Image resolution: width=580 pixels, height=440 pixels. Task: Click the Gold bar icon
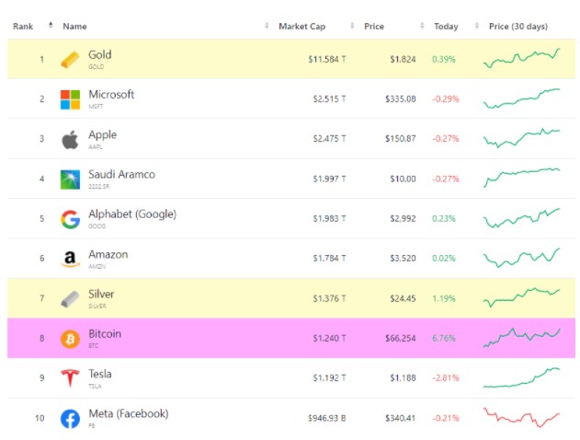[70, 60]
